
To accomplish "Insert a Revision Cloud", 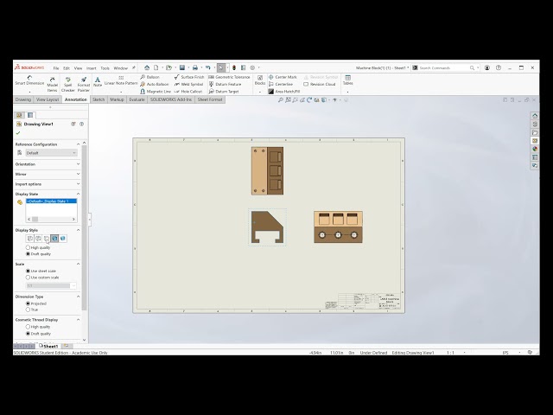I will click(x=319, y=85).
